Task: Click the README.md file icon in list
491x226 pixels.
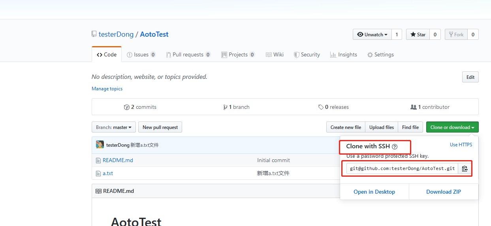Action: [99, 160]
